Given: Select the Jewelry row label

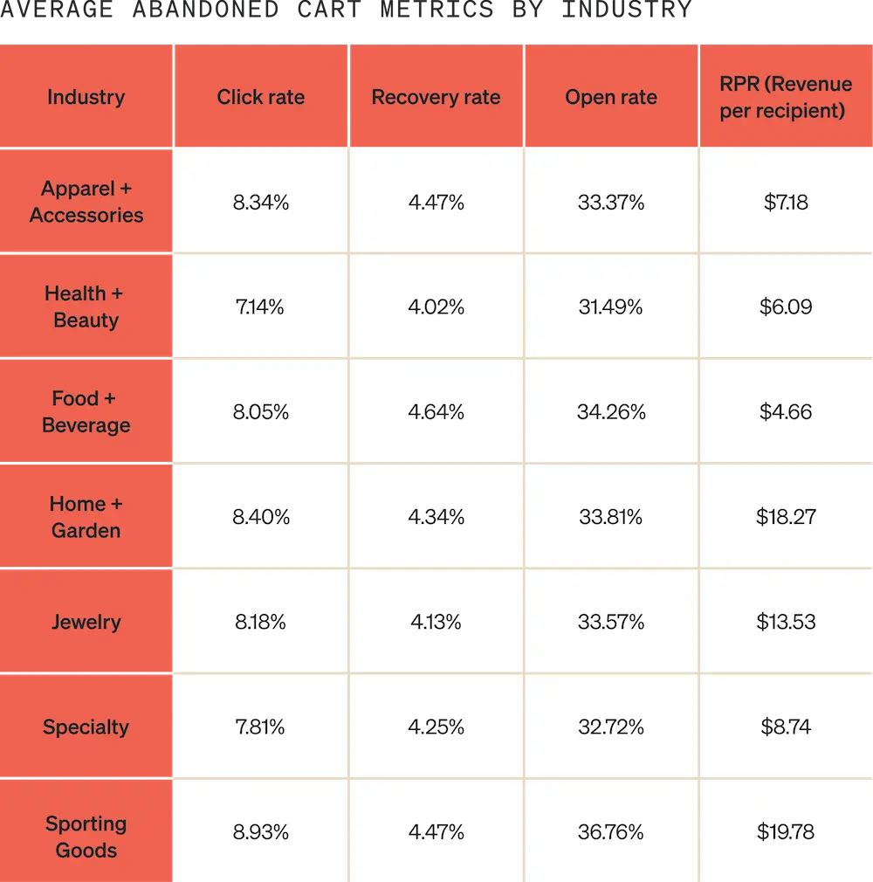Looking at the screenshot, I should tap(86, 622).
